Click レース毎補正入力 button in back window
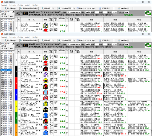Image resolution: width=152 pixels, height=136 pixels. 67,8
